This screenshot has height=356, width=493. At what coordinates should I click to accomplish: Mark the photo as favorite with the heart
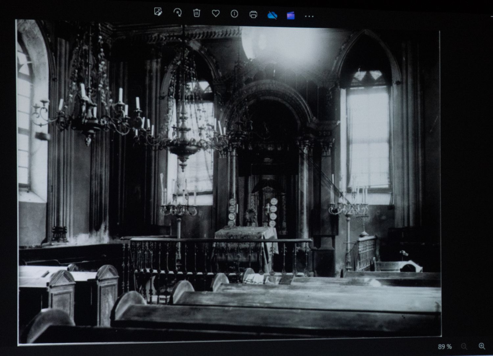click(x=216, y=13)
